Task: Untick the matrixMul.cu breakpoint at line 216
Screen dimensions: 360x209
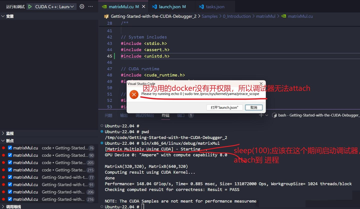Action: pyautogui.click(x=10, y=199)
